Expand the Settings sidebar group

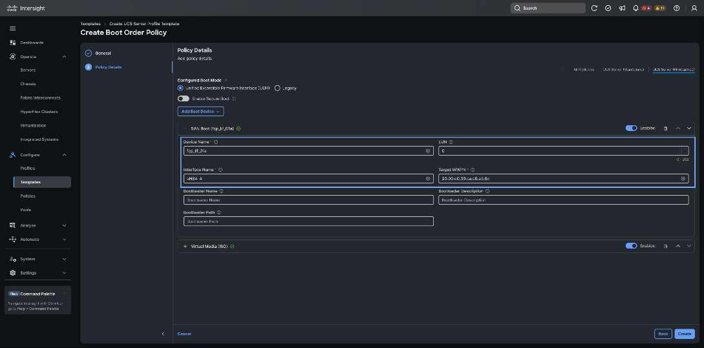coord(64,272)
